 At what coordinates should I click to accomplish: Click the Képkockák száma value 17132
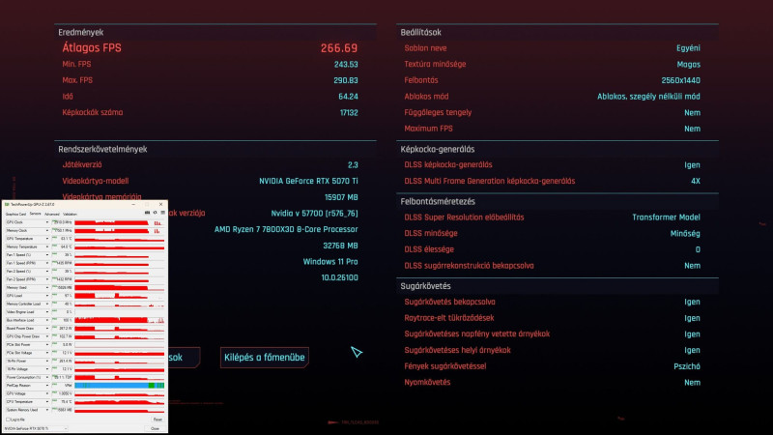click(349, 112)
